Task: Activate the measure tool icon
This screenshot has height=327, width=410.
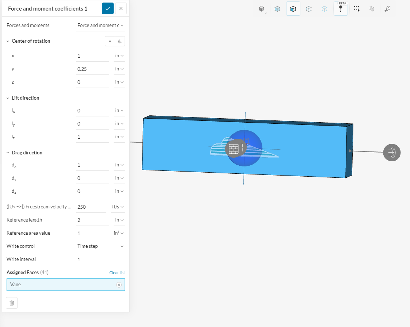Action: pos(387,8)
